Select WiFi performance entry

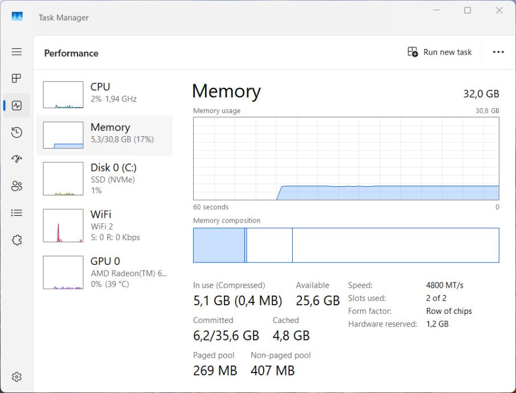point(104,225)
